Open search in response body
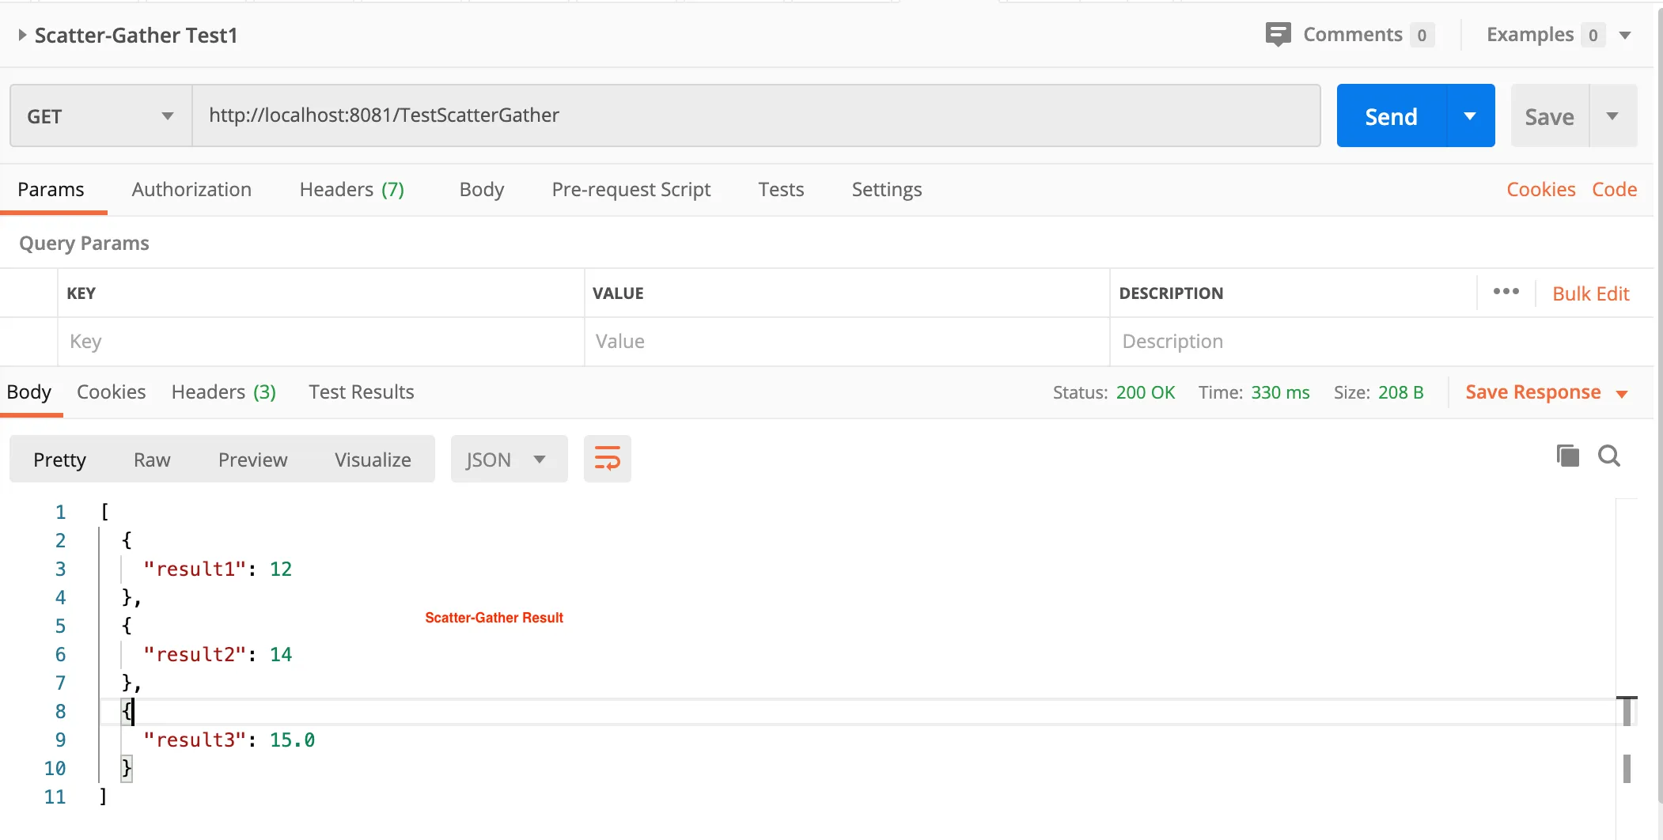 click(1609, 456)
